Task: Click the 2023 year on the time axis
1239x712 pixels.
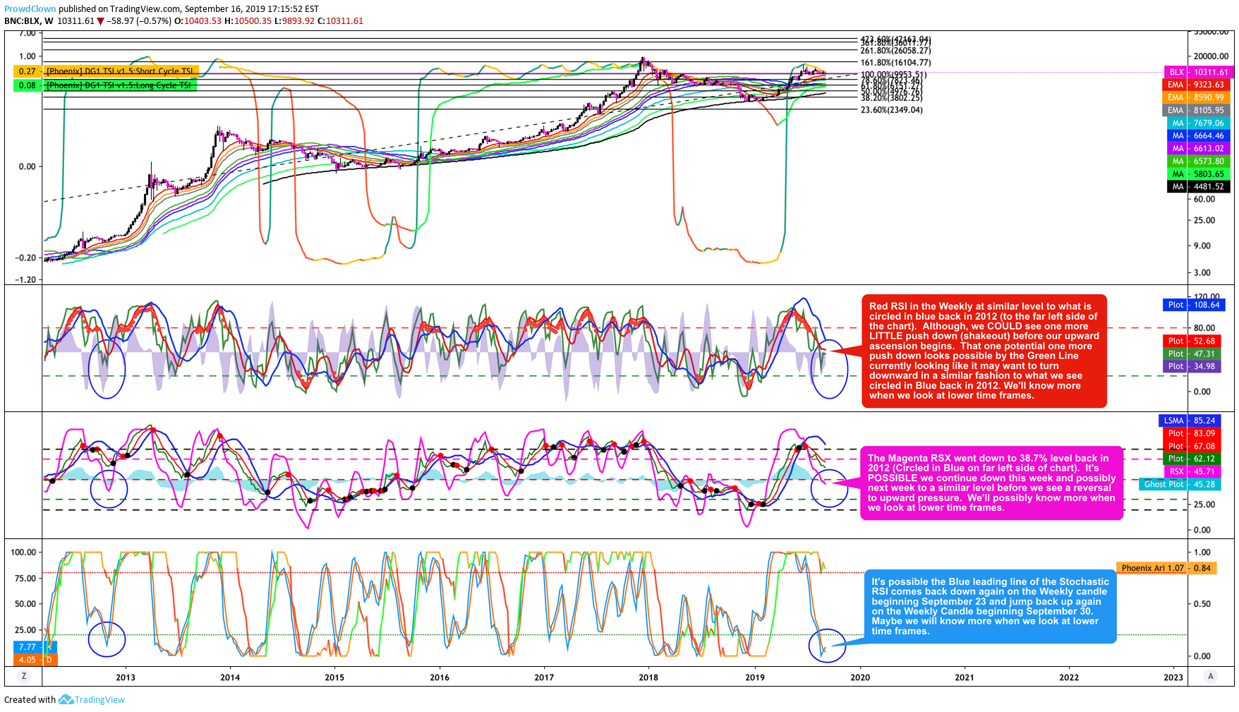Action: pyautogui.click(x=1173, y=677)
